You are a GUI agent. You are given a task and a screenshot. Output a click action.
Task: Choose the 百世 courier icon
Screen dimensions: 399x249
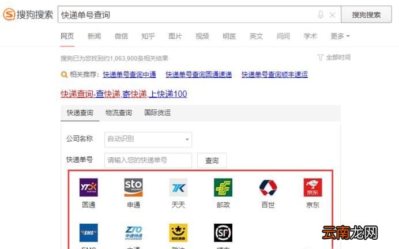[268, 187]
